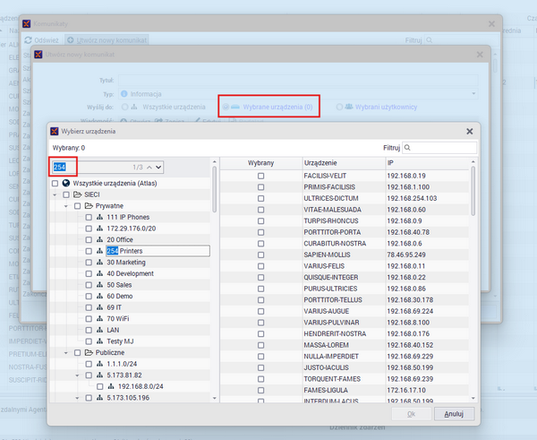Screen dimensions: 537x440
Task: Click network icon next to 1.1.1.0/24
Action: pyautogui.click(x=99, y=364)
